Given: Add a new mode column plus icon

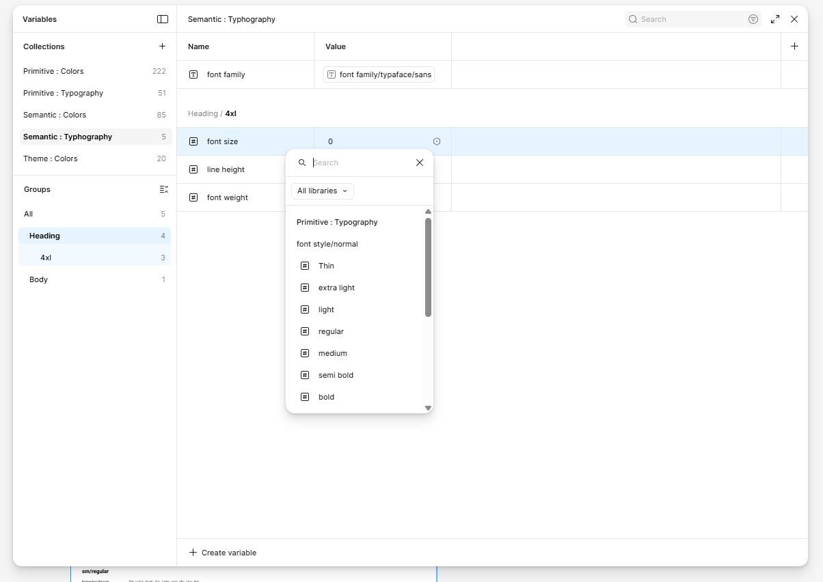Looking at the screenshot, I should pyautogui.click(x=794, y=46).
